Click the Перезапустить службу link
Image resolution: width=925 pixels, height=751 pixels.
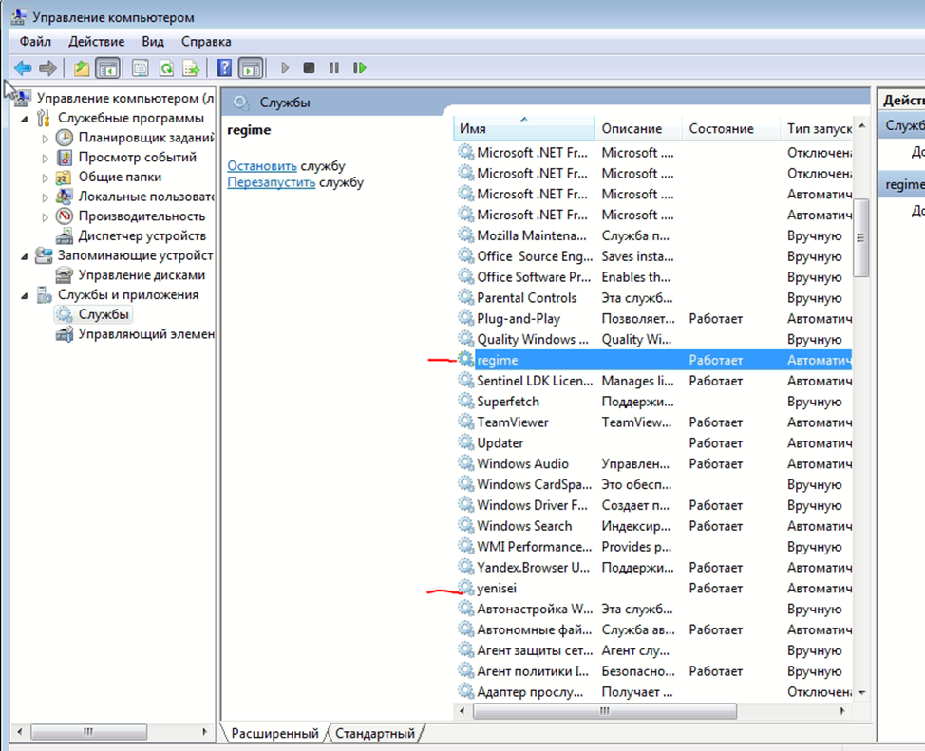[x=272, y=182]
